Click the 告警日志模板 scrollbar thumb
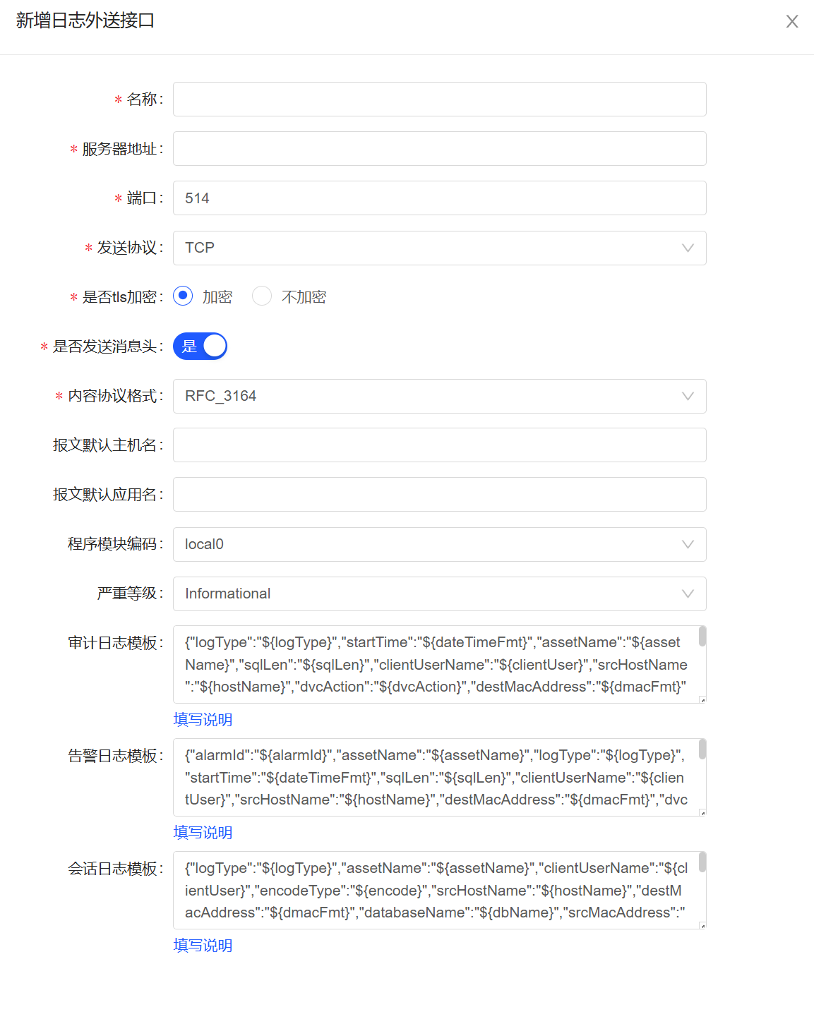Screen dimensions: 814x1024 [x=702, y=749]
